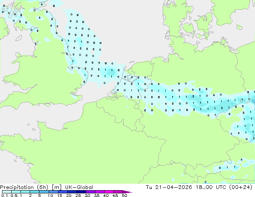255x197 pixels.
Task: Click the 45–50 legend swatch
Action: 118,192
